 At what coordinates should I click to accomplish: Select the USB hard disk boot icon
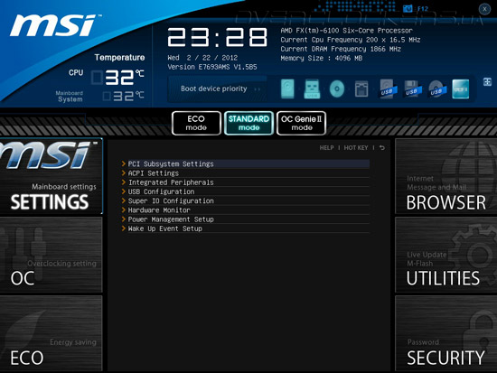pos(388,89)
